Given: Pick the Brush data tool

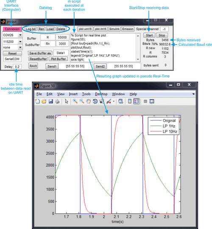Looking at the screenshot, I should (109, 101).
